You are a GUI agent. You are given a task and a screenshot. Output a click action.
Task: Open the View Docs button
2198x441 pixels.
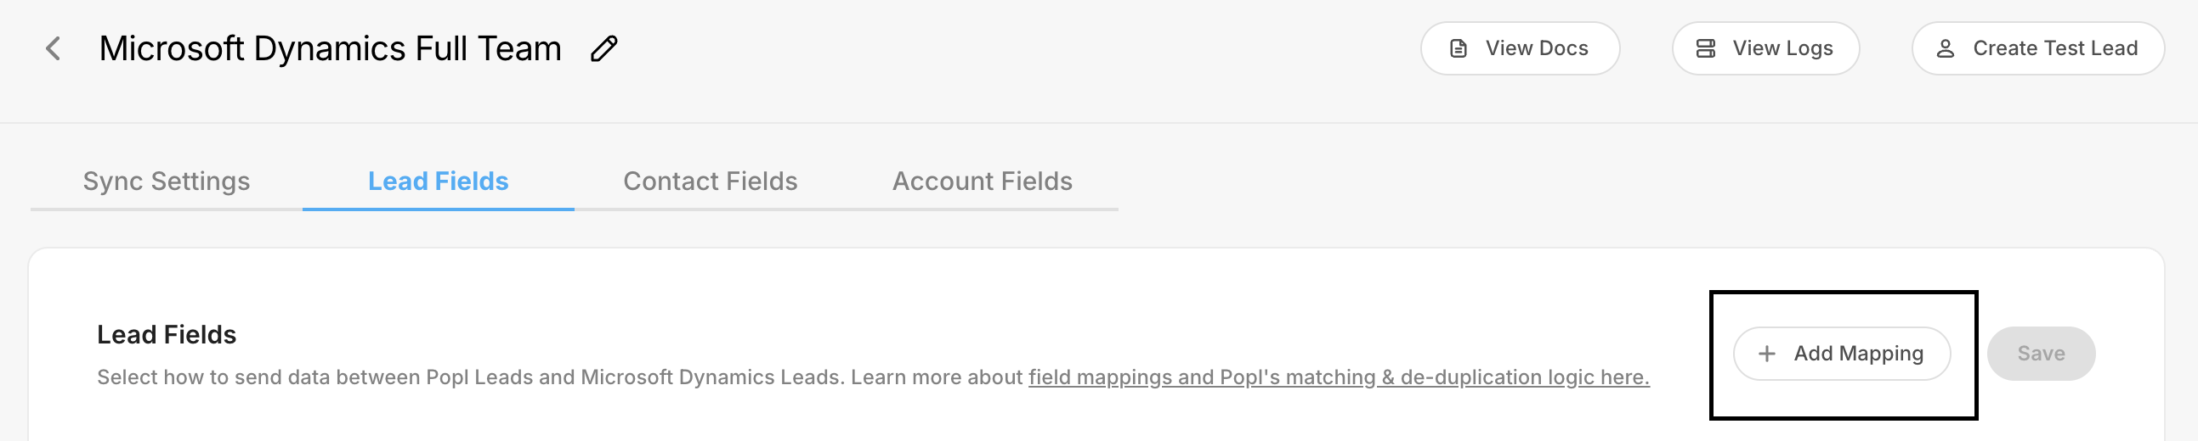(1519, 48)
